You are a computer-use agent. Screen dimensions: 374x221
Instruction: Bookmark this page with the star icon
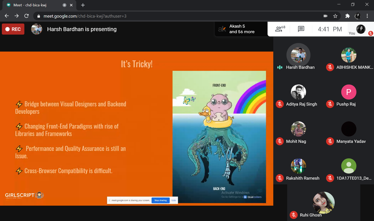[335, 16]
